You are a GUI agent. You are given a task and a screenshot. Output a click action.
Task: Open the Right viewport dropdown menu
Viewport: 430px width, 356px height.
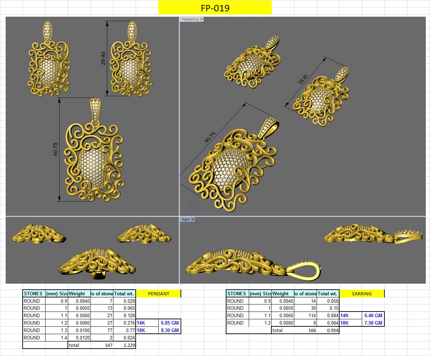click(193, 219)
